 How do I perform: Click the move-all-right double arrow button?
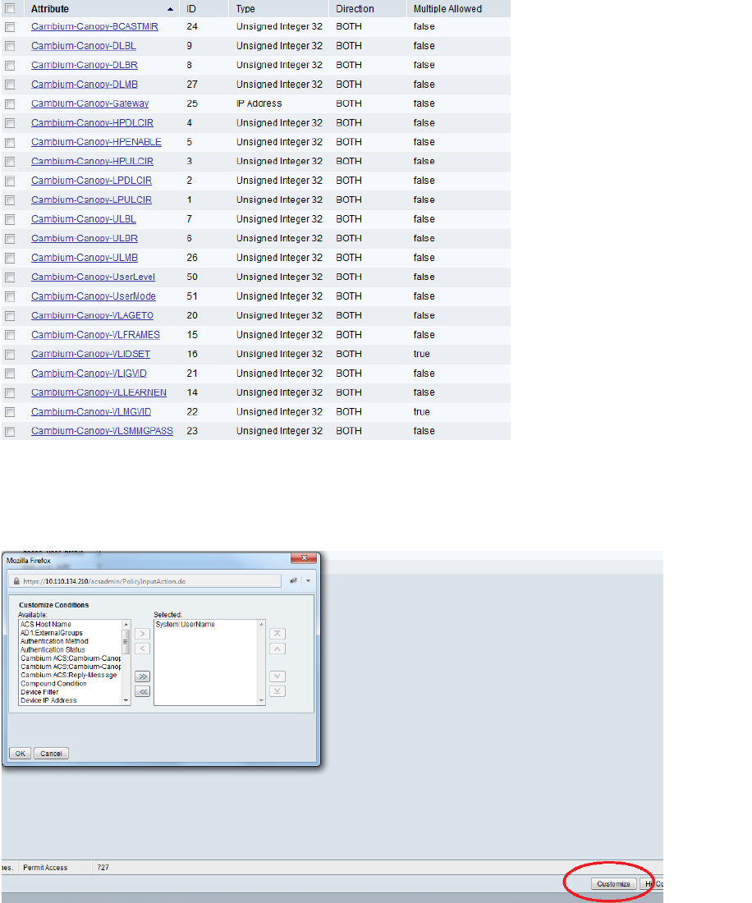coord(142,676)
